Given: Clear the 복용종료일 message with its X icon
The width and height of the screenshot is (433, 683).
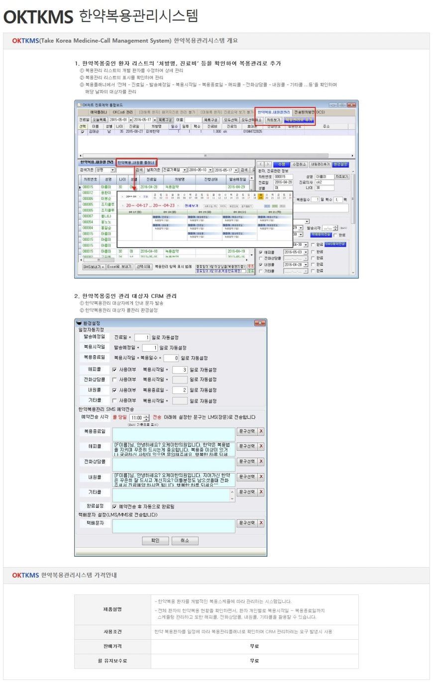Looking at the screenshot, I should (261, 431).
